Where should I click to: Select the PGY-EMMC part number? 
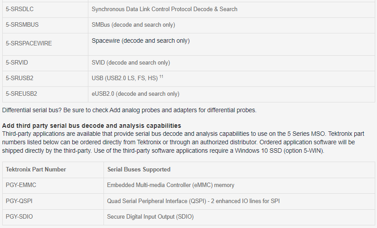(21, 185)
